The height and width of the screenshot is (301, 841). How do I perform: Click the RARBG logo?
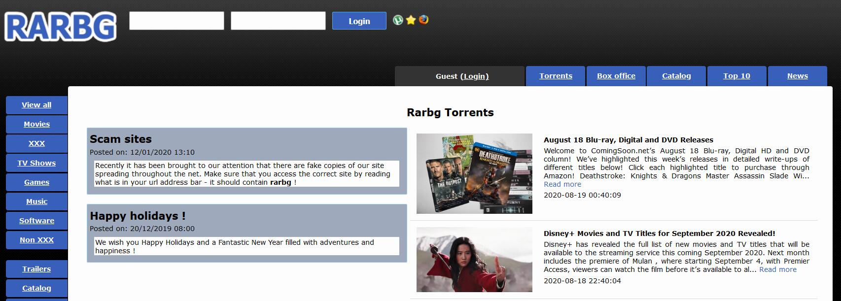[61, 26]
